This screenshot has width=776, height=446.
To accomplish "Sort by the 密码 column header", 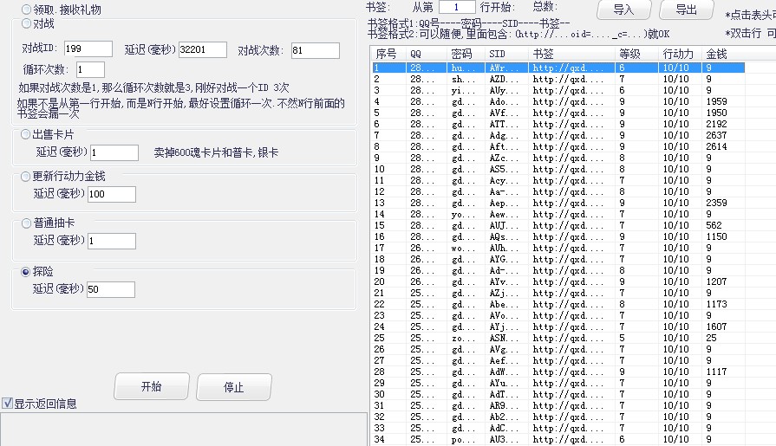I will [466, 54].
